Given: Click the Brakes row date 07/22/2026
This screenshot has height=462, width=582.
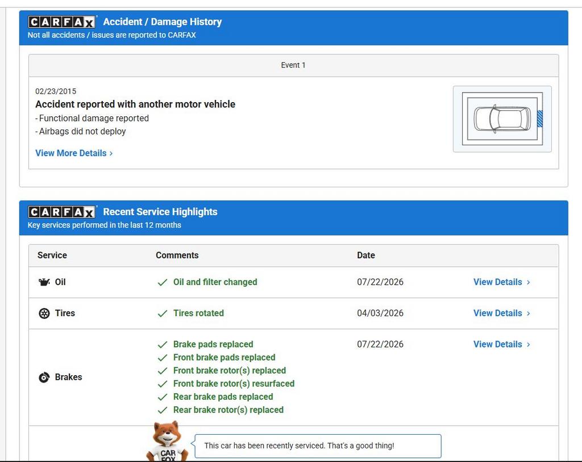Looking at the screenshot, I should click(x=380, y=345).
